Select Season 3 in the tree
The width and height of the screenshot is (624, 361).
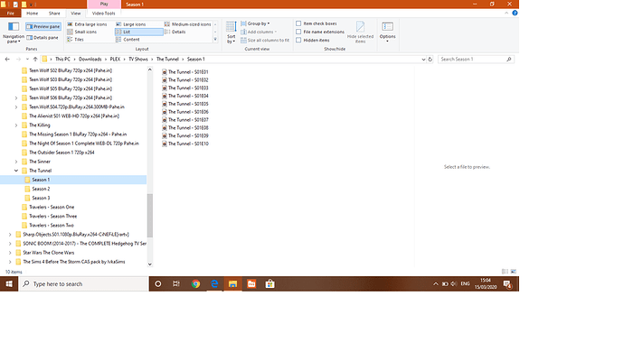[41, 199]
